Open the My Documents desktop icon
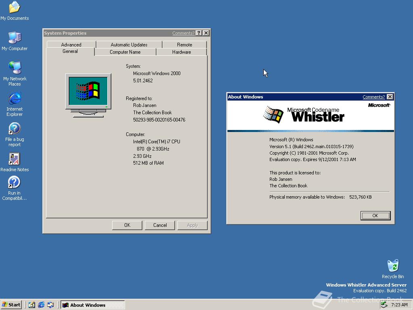 pyautogui.click(x=15, y=11)
